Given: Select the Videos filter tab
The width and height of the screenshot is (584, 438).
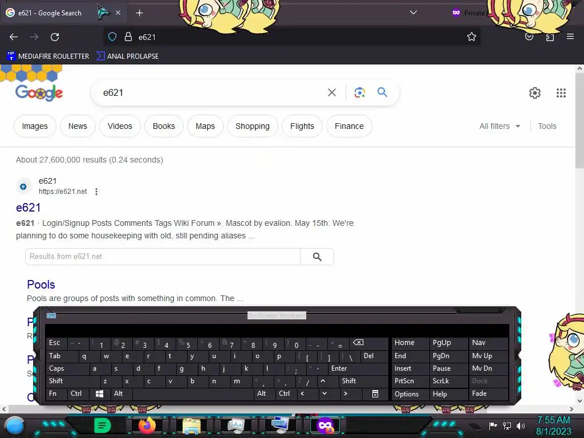Looking at the screenshot, I should pos(120,126).
